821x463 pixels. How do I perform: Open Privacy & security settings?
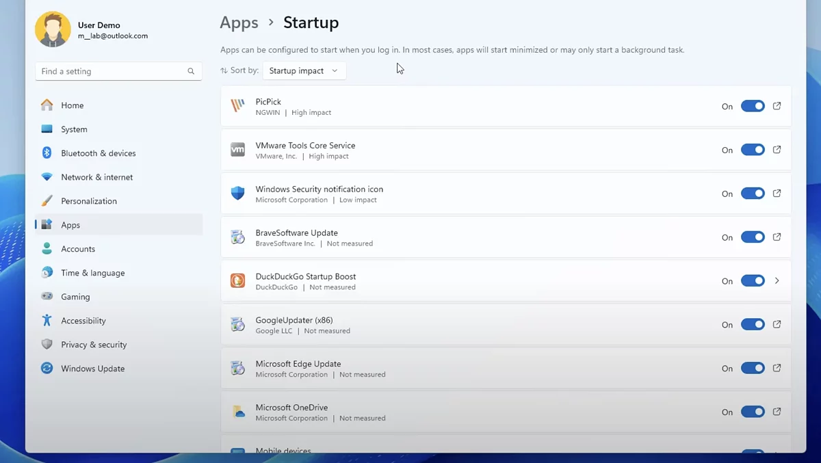pos(119,345)
